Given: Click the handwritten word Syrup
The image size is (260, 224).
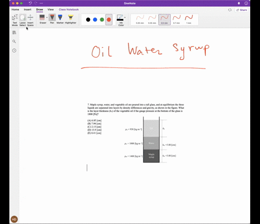Looking at the screenshot, I should click(191, 51).
